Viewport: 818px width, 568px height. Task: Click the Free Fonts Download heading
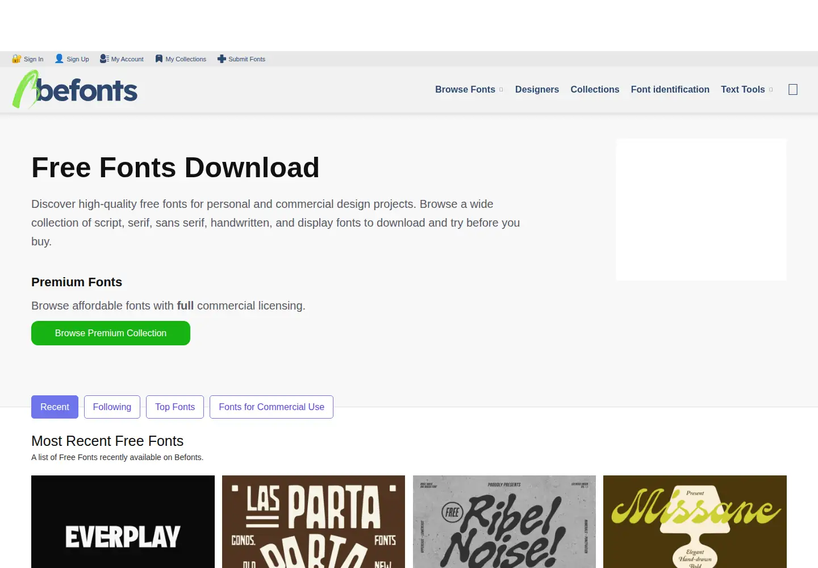click(176, 168)
